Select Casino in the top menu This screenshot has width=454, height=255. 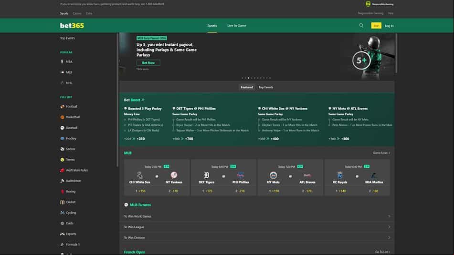tap(77, 13)
